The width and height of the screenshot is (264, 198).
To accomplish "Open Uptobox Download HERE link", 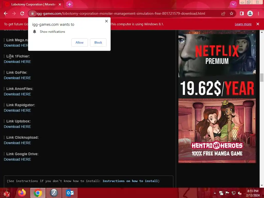I will coord(17,127).
